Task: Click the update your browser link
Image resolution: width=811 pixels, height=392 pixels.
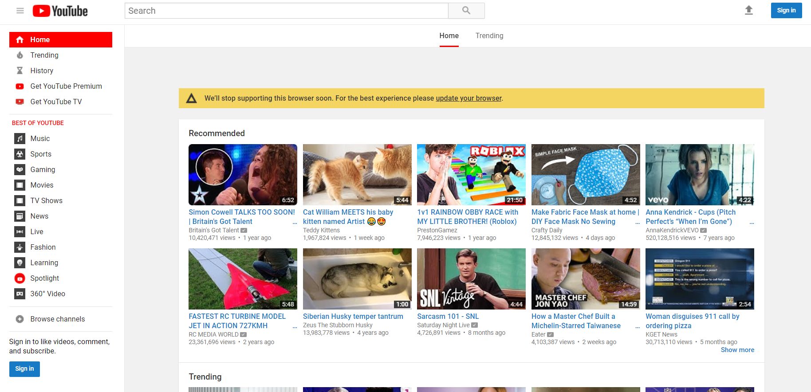Action: [x=468, y=98]
